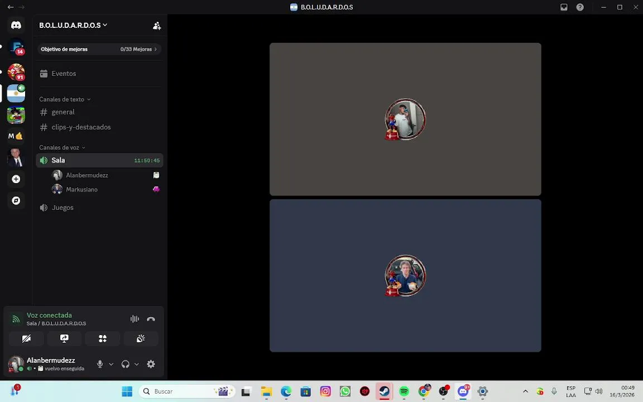Click the invite people icon

pos(157,26)
